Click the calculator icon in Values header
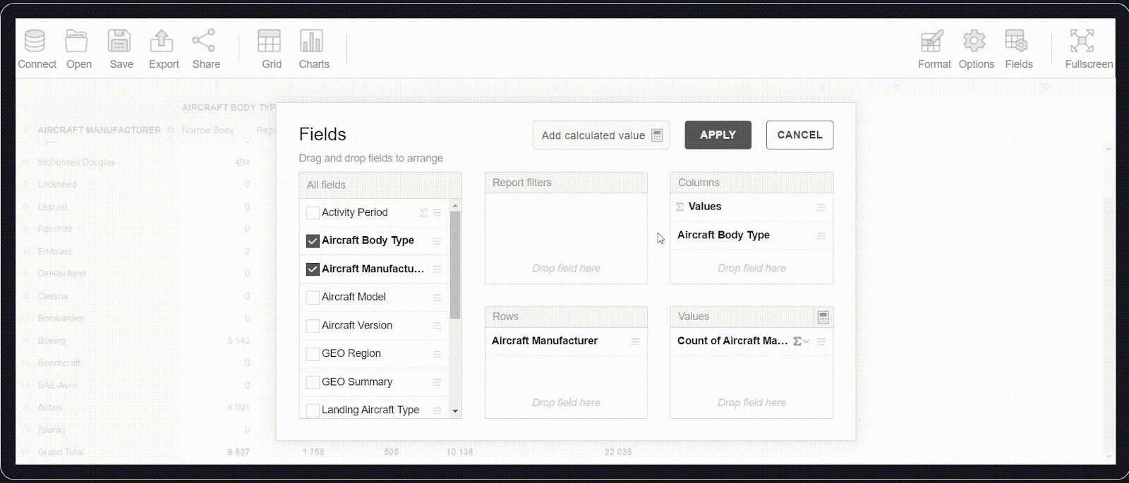This screenshot has height=483, width=1129. [823, 317]
